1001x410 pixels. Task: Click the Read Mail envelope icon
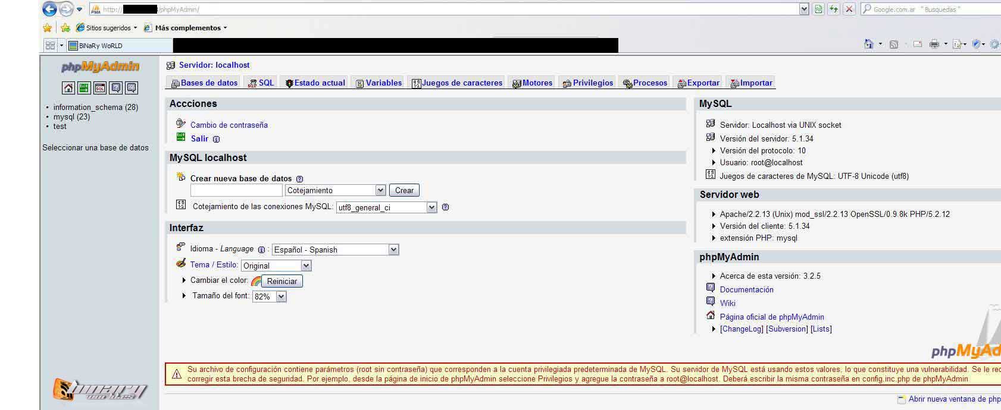918,44
